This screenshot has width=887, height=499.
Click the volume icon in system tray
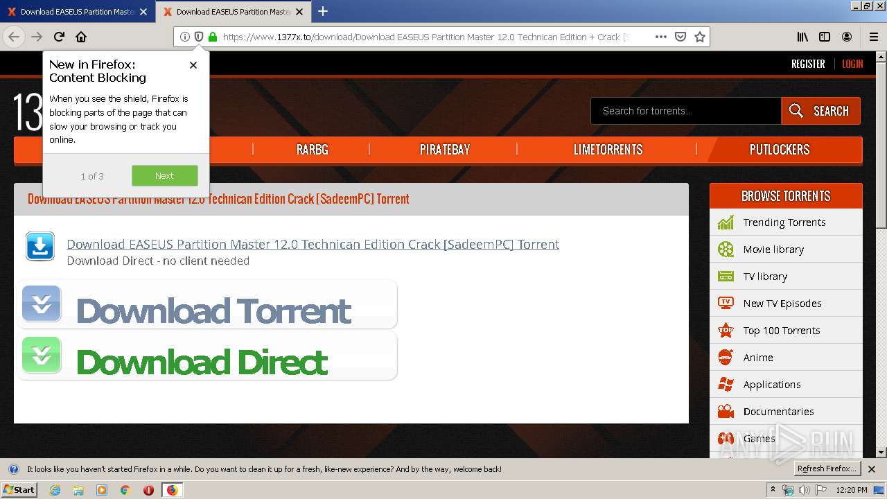[x=805, y=490]
